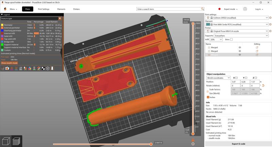The height and width of the screenshot is (147, 272).
Task: Open Printer settings gear icon
Action: [x=270, y=31]
